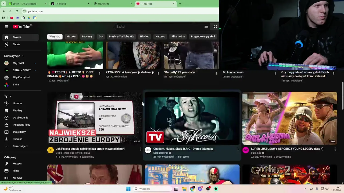Image resolution: width=344 pixels, height=193 pixels.
Task: Open the Baila Ella aerobik thumbnail
Action: [290, 118]
